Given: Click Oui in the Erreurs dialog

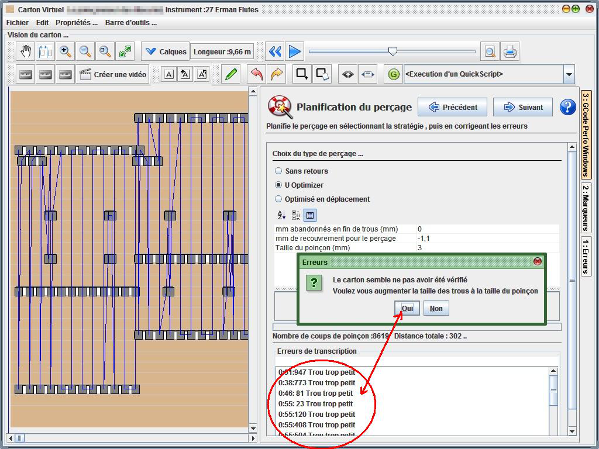Looking at the screenshot, I should click(x=407, y=308).
